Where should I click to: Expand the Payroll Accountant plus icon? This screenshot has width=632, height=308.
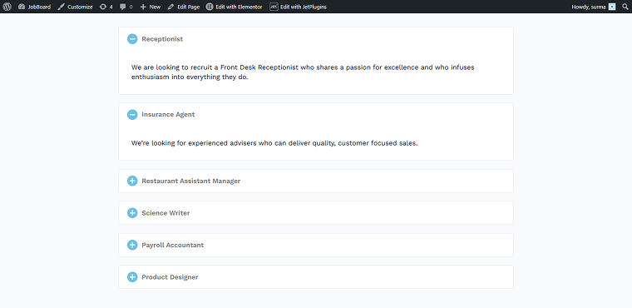point(132,245)
